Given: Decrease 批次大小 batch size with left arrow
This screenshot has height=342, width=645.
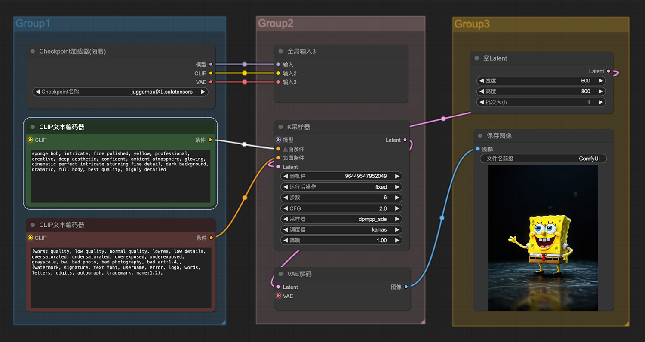Looking at the screenshot, I should click(x=482, y=102).
